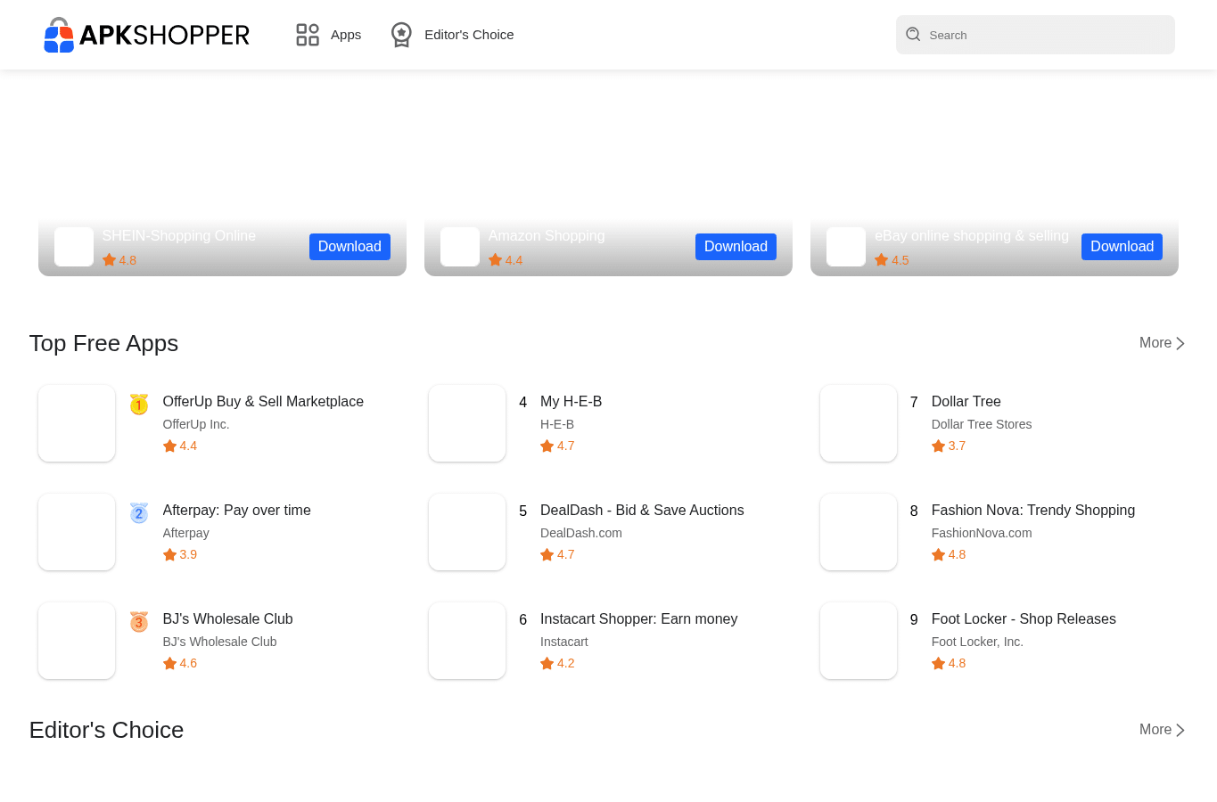Open My H-E-B app page
Viewport: 1217px width, 802px height.
click(x=571, y=402)
